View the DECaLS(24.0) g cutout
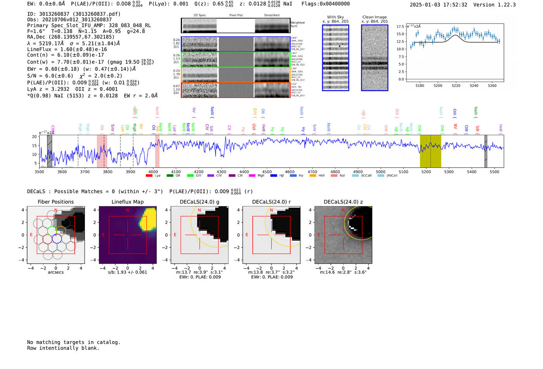The width and height of the screenshot is (543, 369). [x=200, y=235]
